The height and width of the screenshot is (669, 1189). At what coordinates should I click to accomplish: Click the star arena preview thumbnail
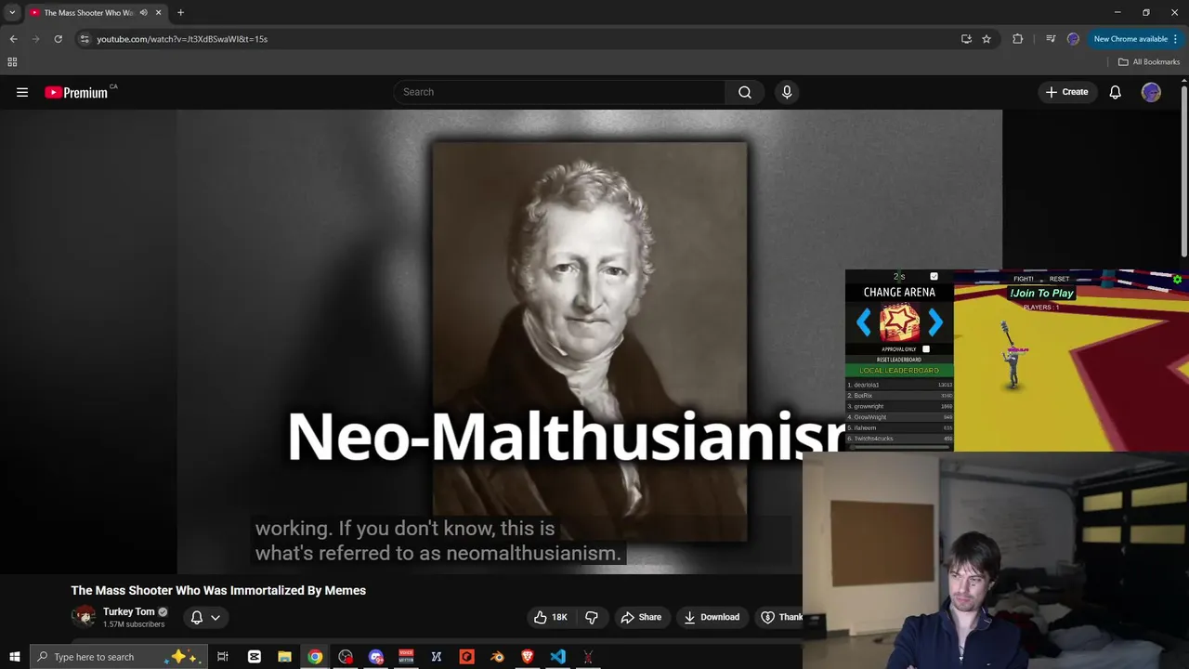(899, 322)
